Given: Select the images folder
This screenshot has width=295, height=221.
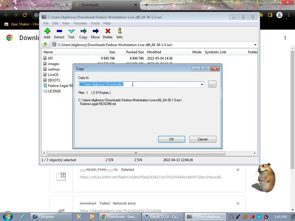Looking at the screenshot, I should tap(54, 64).
